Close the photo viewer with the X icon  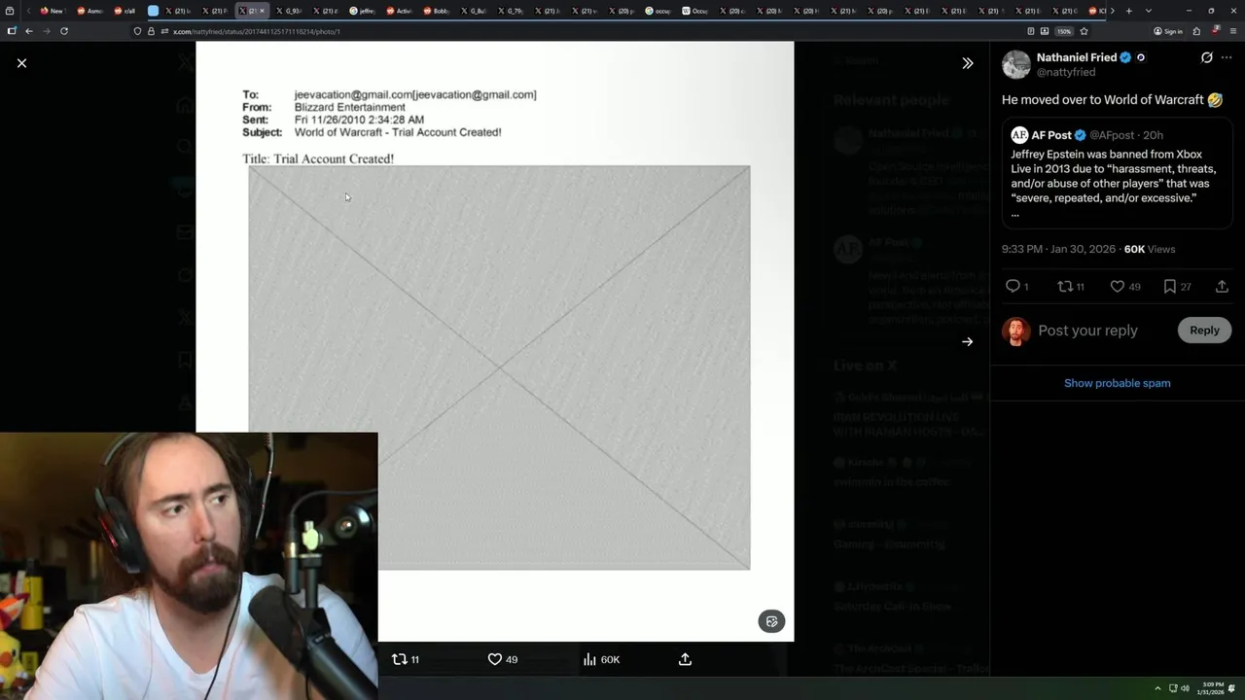click(x=21, y=63)
